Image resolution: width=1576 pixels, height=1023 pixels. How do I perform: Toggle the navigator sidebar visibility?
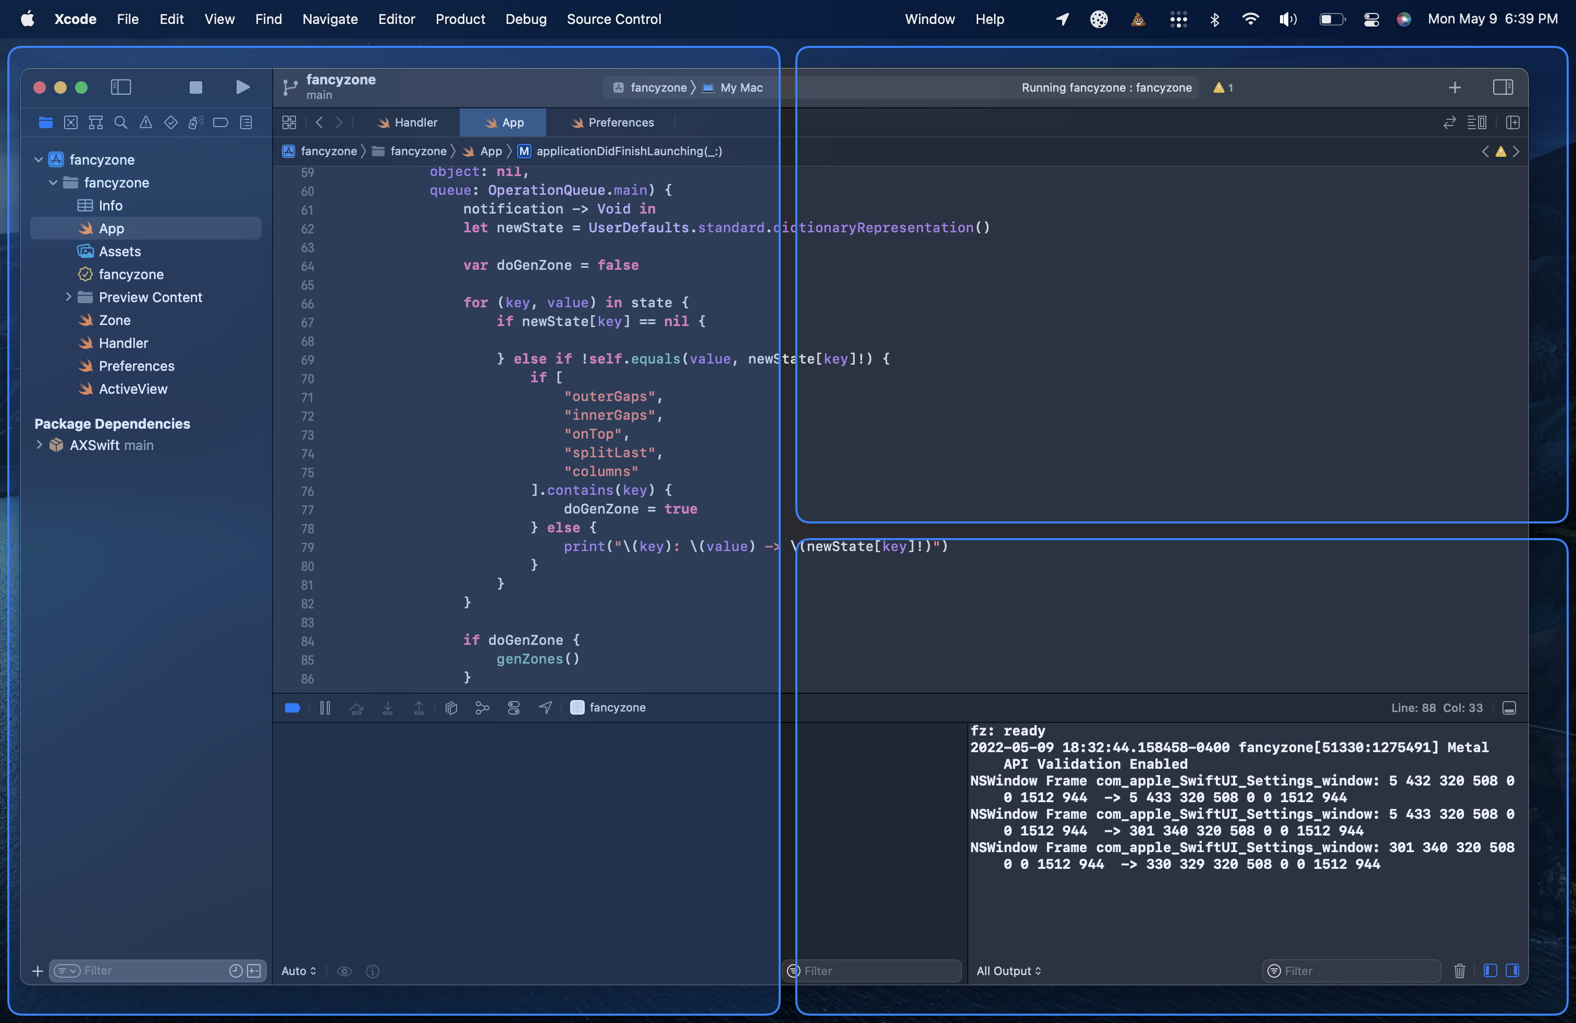tap(120, 88)
